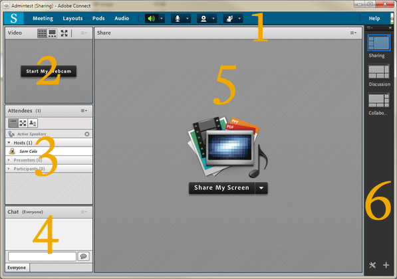Open the Share pod options menu
The image size is (397, 279).
point(353,33)
